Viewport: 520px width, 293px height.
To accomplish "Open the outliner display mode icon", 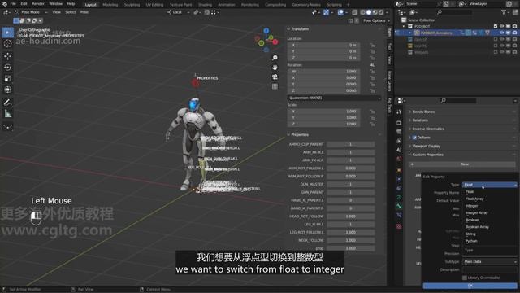I will pyautogui.click(x=413, y=12).
